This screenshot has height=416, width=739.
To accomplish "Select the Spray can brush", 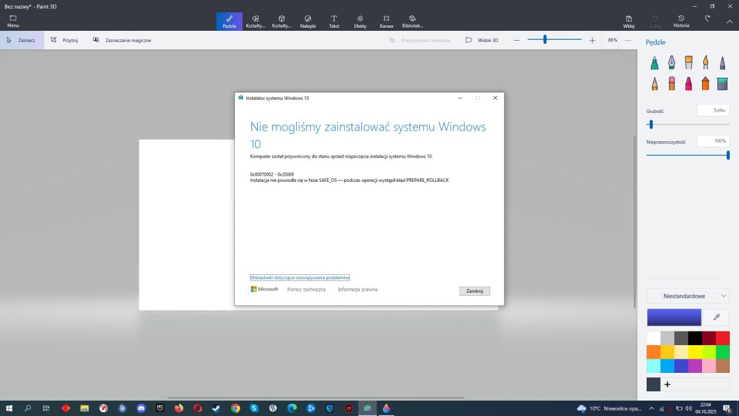I will point(706,83).
